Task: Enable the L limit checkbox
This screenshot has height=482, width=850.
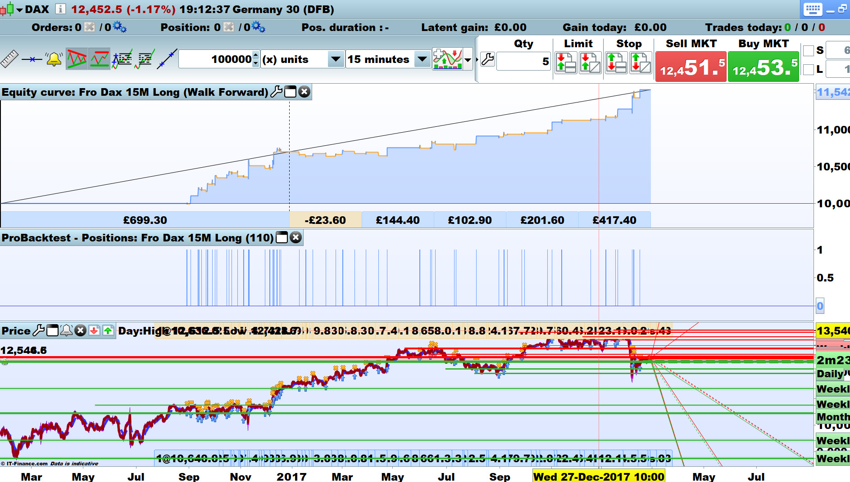Action: pyautogui.click(x=809, y=69)
